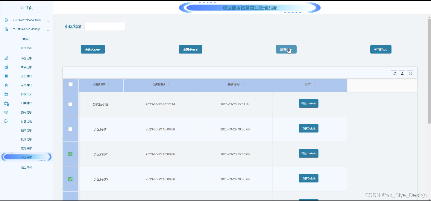Viewport: 431px width, 201px height.
Task: Expand the Personal Data chevron
Action: [48, 21]
